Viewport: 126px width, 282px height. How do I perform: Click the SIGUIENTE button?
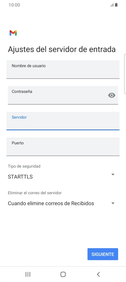point(103,254)
